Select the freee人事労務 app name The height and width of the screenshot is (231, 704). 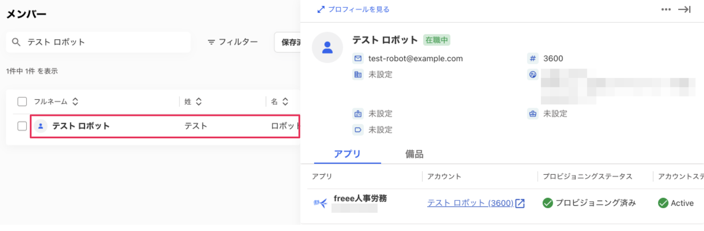(x=360, y=198)
